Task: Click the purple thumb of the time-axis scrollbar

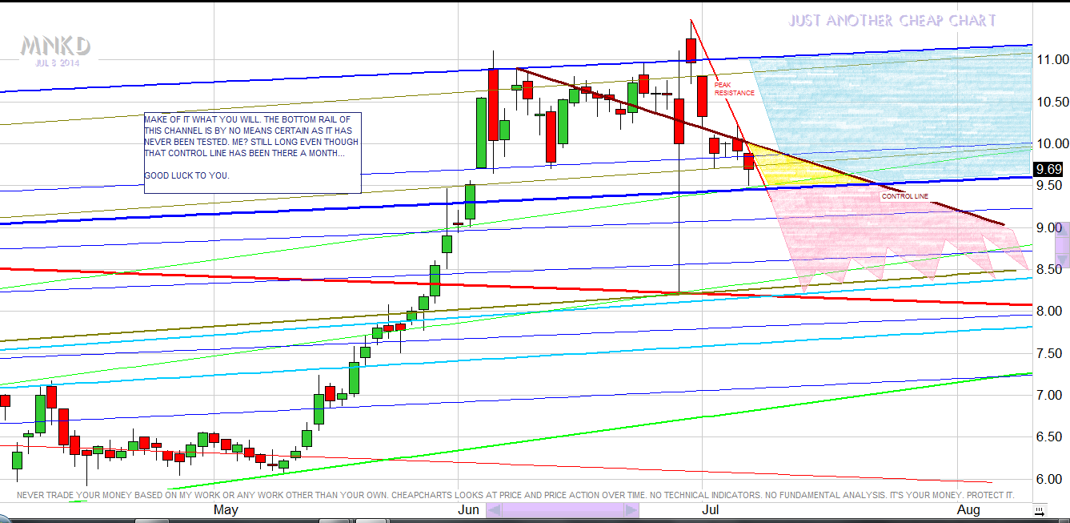Action: click(563, 510)
